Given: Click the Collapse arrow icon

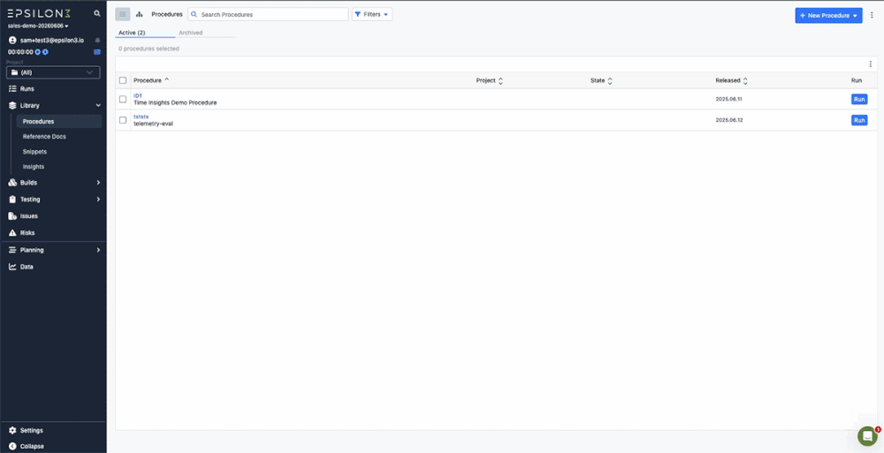Looking at the screenshot, I should click(12, 446).
